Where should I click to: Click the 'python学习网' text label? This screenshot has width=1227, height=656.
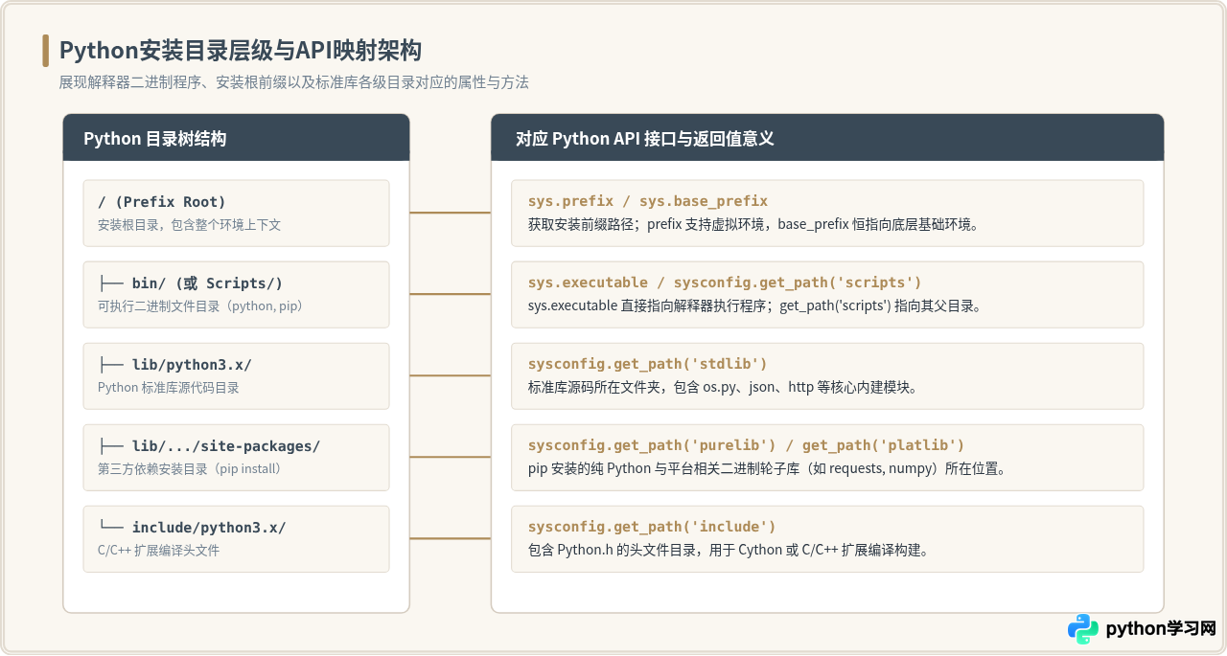1161,629
